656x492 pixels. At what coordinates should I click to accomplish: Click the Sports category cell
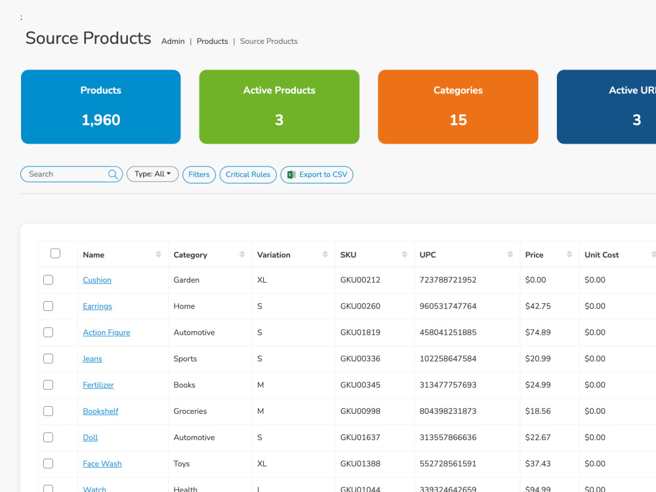[185, 359]
